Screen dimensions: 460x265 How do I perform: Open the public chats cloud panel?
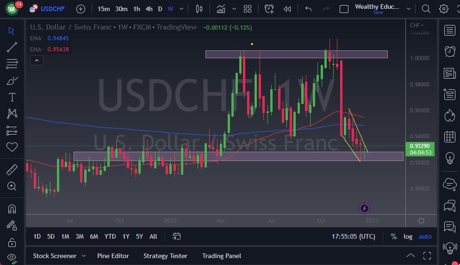tap(449, 185)
